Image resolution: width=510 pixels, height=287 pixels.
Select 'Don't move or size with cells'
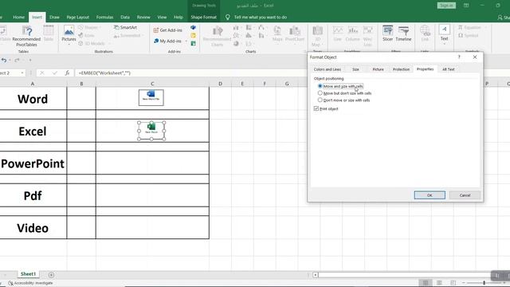(x=344, y=100)
